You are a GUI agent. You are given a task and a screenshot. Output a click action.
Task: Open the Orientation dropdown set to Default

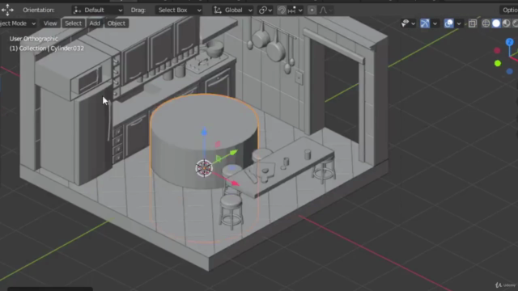[97, 11]
